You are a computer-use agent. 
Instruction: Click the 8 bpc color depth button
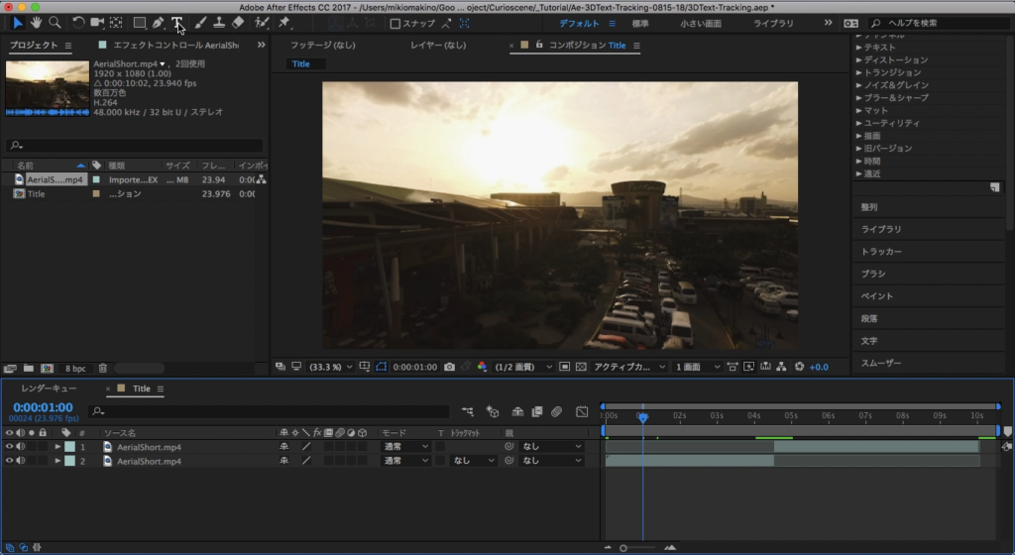[75, 368]
